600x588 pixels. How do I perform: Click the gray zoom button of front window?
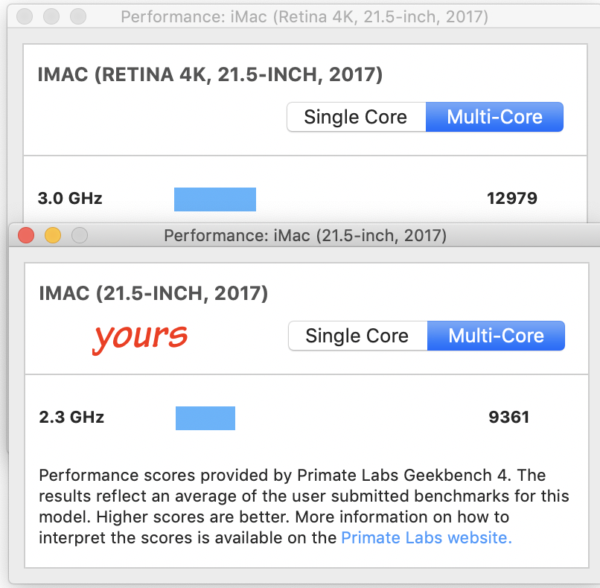pos(80,236)
